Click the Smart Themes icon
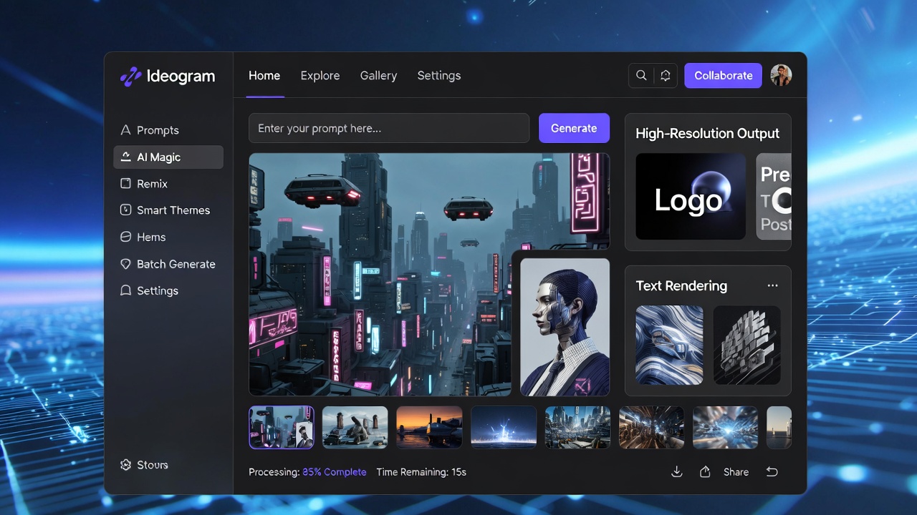 click(x=126, y=210)
